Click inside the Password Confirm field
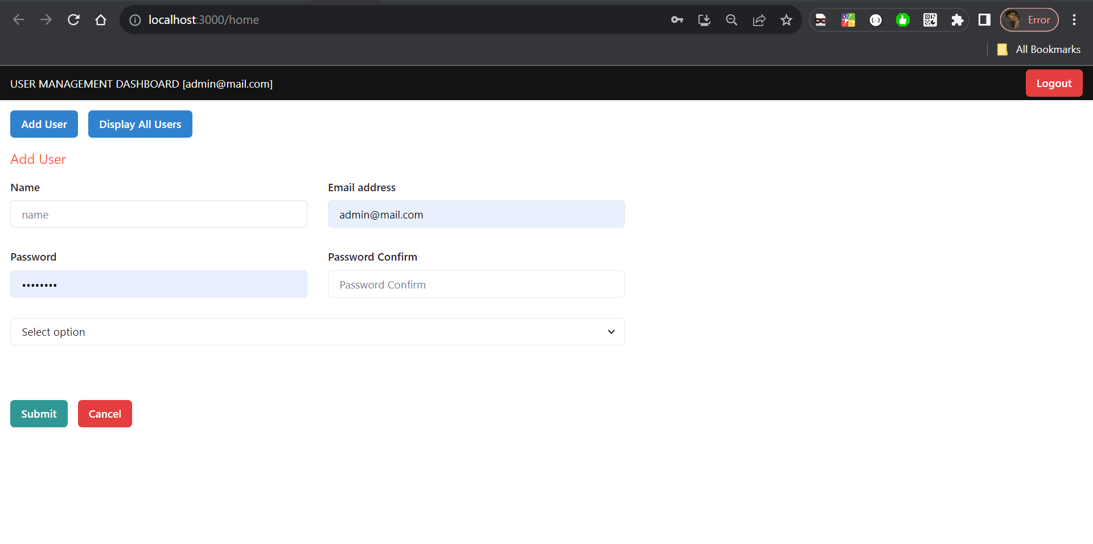 (x=476, y=284)
